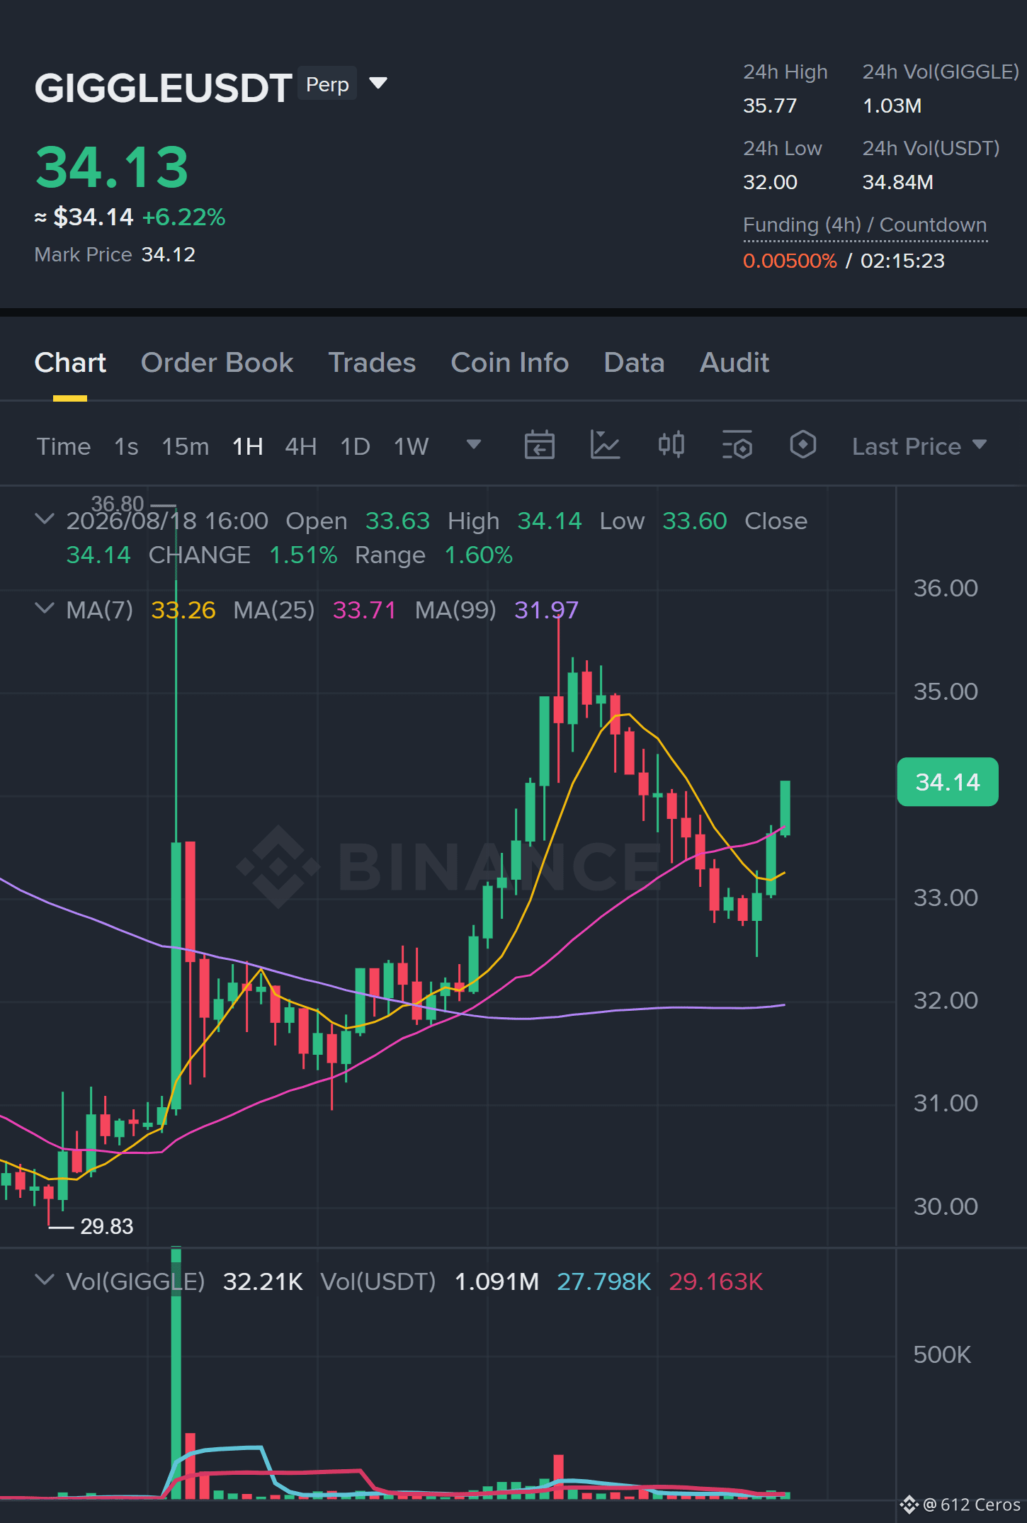Click the Vol(USDT) 1.091M value
Screen dimensions: 1027x1523
(x=497, y=1281)
